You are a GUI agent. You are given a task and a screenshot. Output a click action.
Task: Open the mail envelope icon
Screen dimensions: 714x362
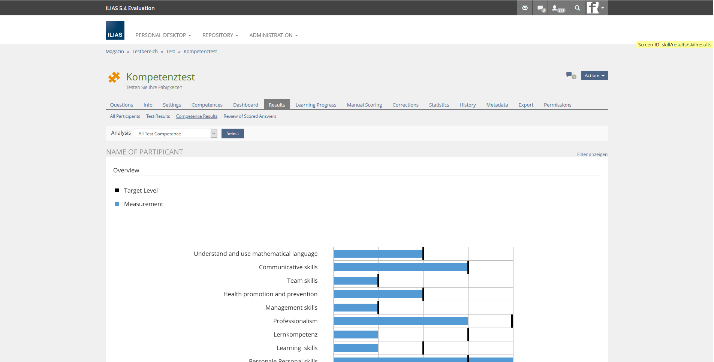pyautogui.click(x=525, y=8)
